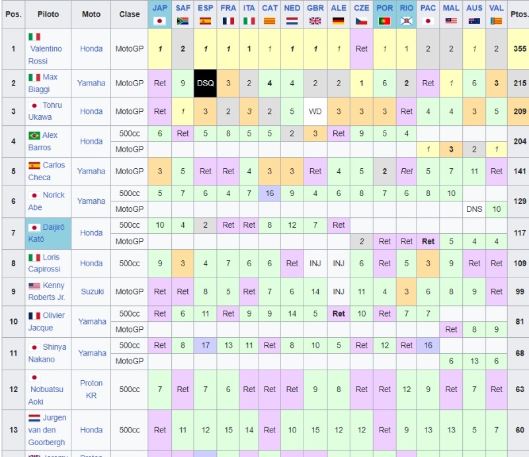
Task: Click the Italy flag under ITA header
Action: coord(249,21)
